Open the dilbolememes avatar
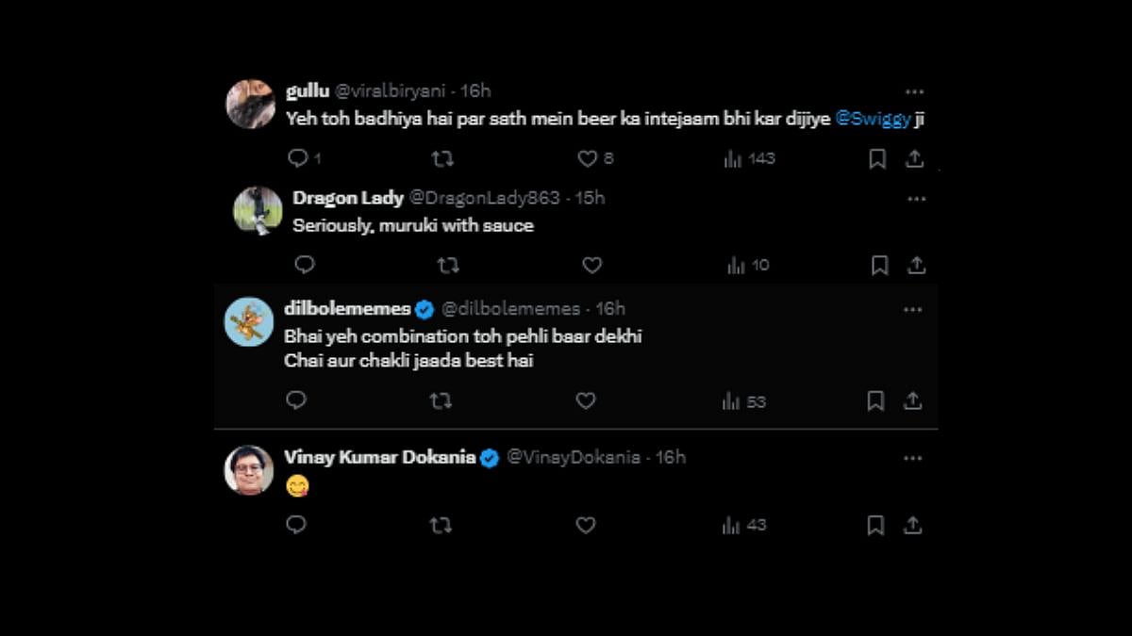 click(x=249, y=321)
